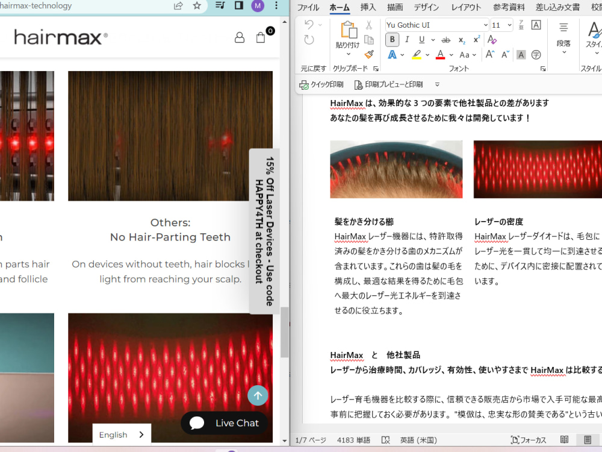Click the Quick Print icon (クイック印刷)
Image resolution: width=602 pixels, height=452 pixels.
point(321,84)
